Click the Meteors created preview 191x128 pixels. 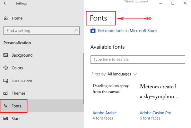[x=159, y=92]
